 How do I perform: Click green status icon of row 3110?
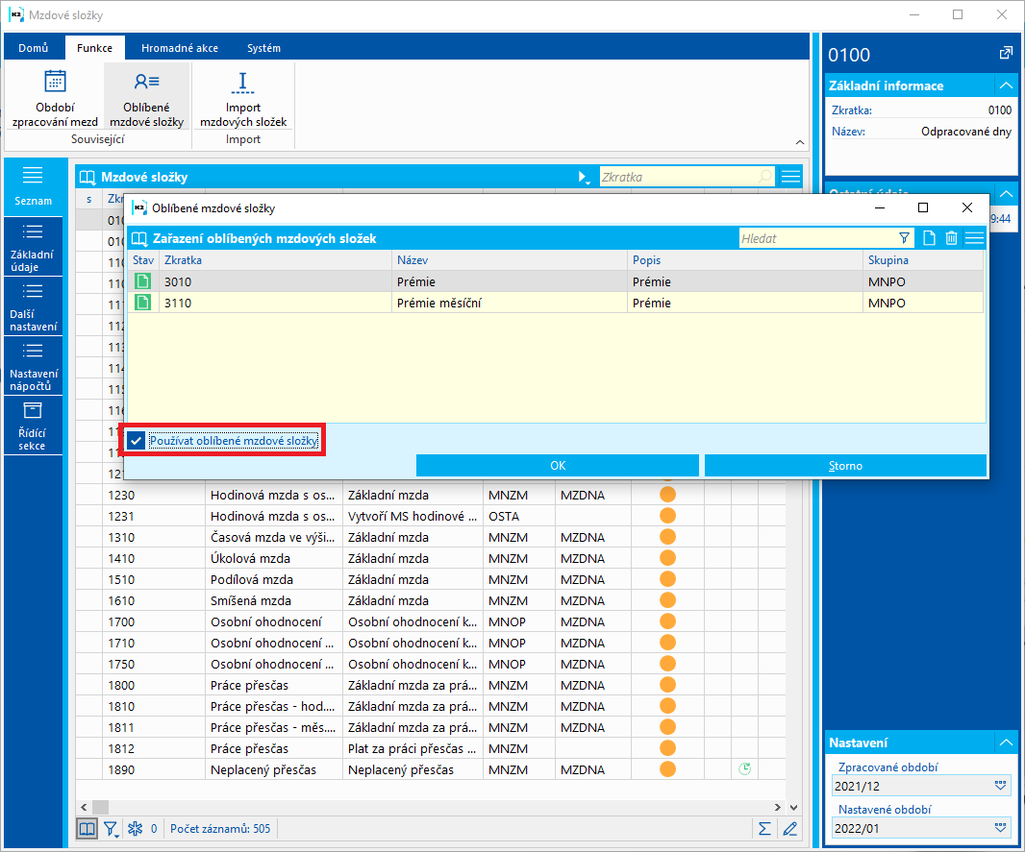tap(142, 303)
